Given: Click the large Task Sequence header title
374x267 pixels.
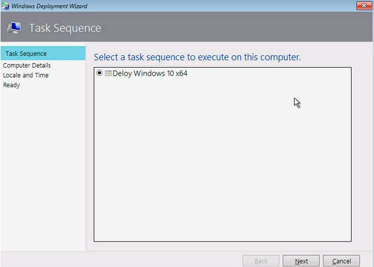Looking at the screenshot, I should click(x=65, y=28).
